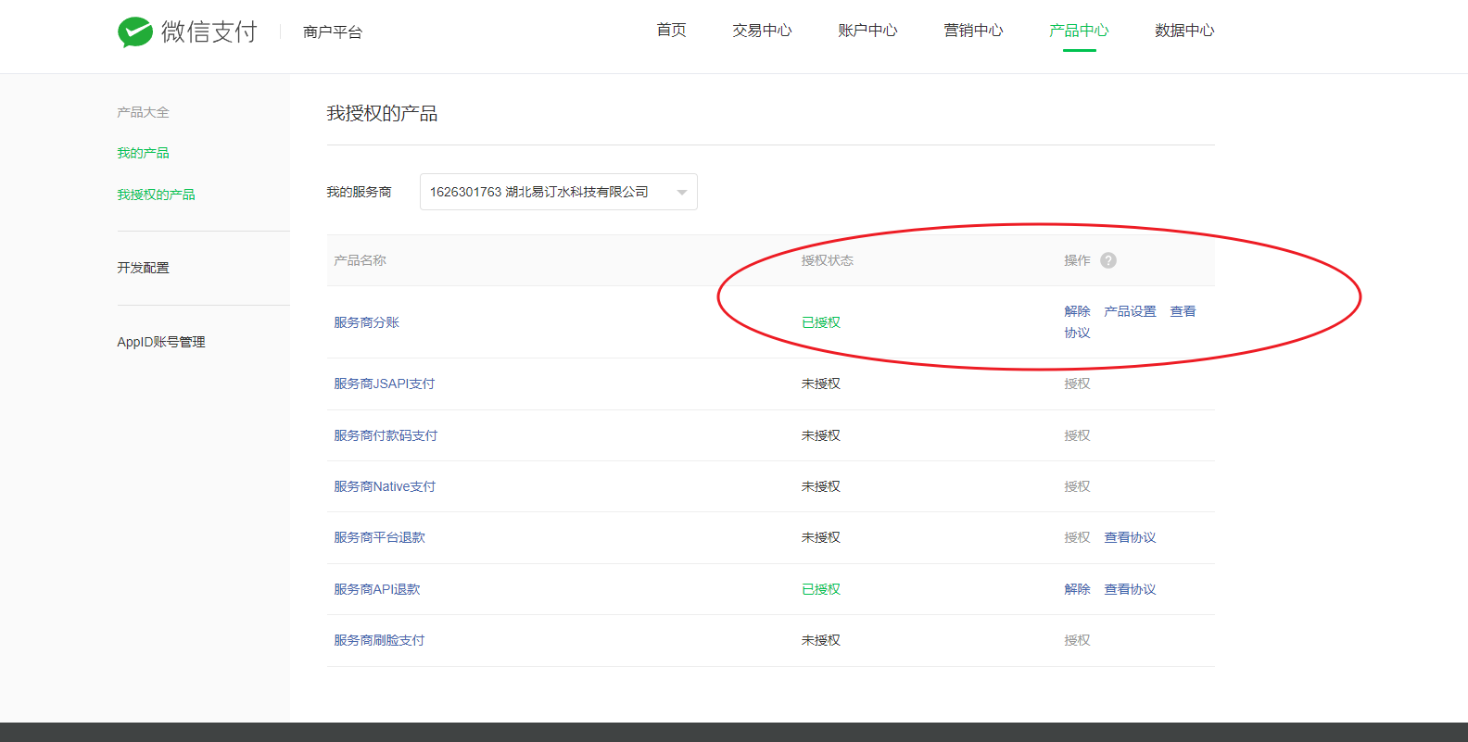Click 未授权 status in 服务商Native支付 row
The height and width of the screenshot is (742, 1468).
coord(821,486)
